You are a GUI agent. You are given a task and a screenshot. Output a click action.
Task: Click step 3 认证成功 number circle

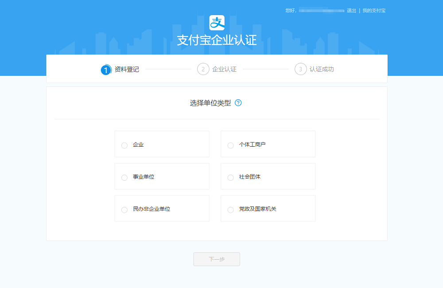click(301, 69)
